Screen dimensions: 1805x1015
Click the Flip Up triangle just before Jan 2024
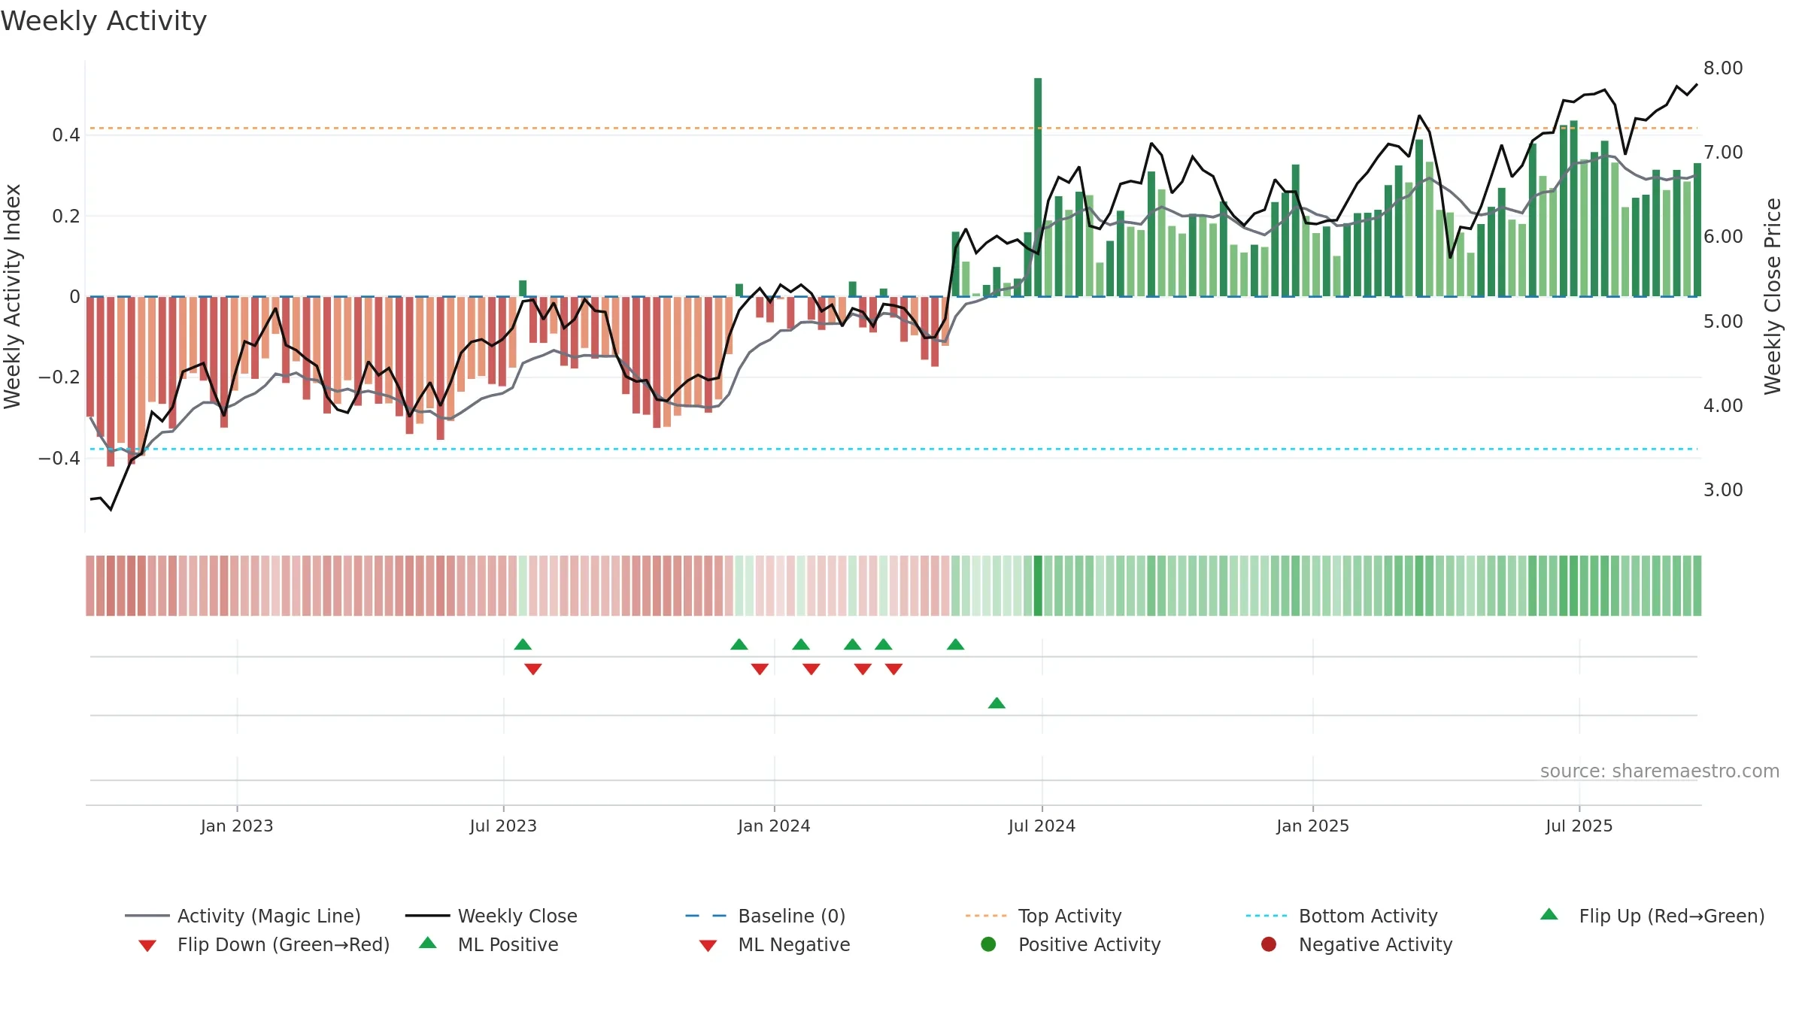(x=739, y=644)
